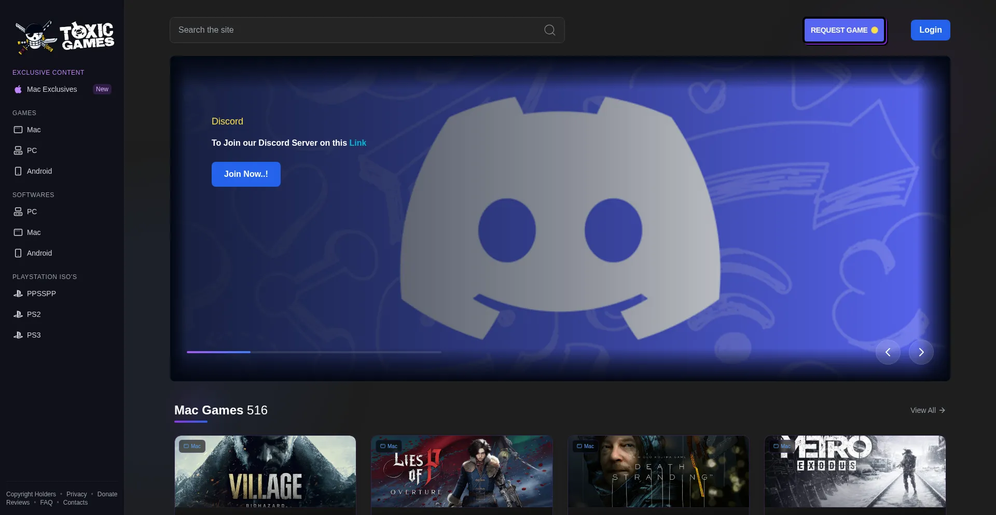Select the PPSSPP PlayStation icon
The image size is (996, 515).
17,293
